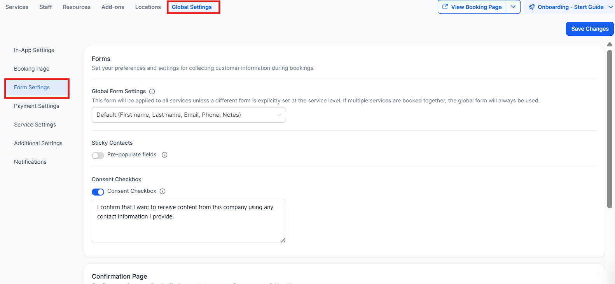Click the info icon beside Consent Checkbox toggle
The width and height of the screenshot is (615, 284).
click(x=162, y=191)
